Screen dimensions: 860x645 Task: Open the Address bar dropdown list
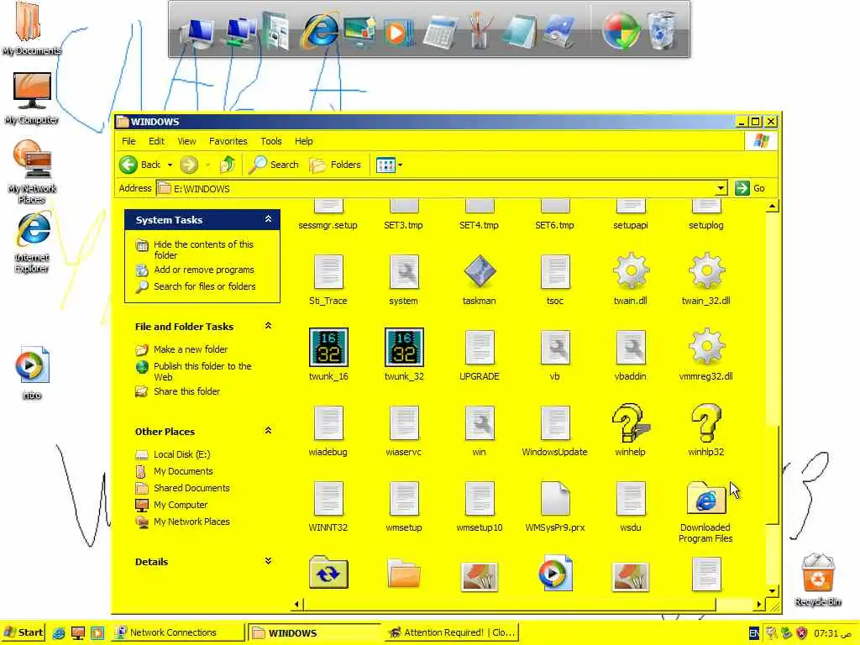(721, 189)
